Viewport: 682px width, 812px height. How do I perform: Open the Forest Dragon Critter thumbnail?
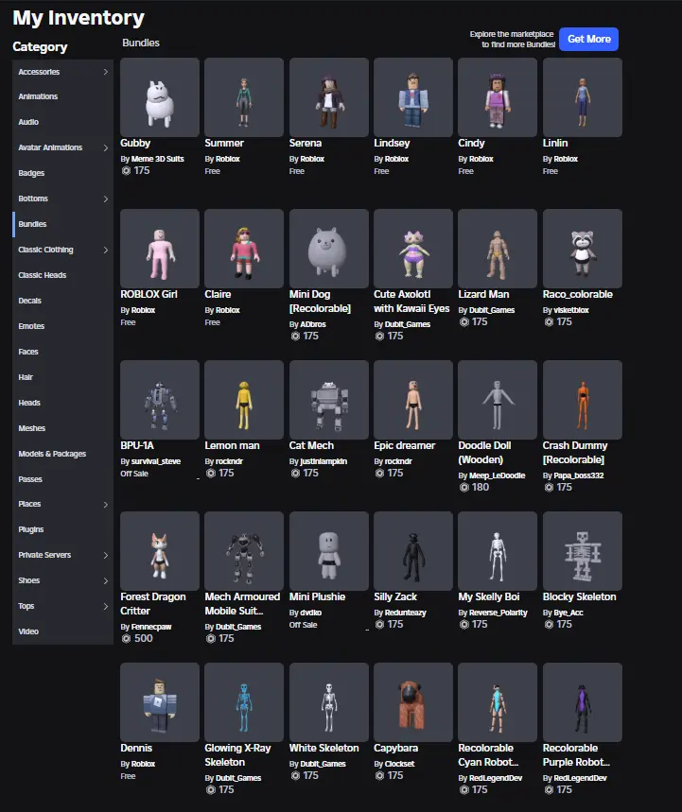(x=160, y=551)
